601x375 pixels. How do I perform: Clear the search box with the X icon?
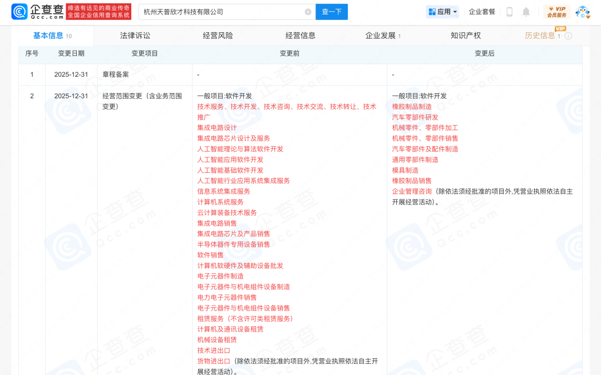point(308,12)
